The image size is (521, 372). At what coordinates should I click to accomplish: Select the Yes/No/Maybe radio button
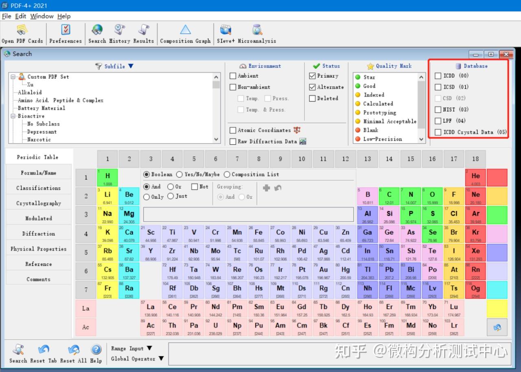tap(179, 174)
